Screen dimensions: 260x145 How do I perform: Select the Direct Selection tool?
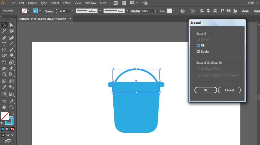coord(11,25)
